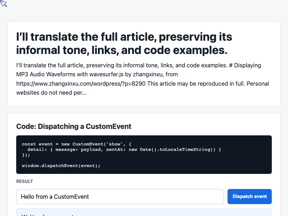Click the 'Code: Dispatching a CustomEvent' heading
Viewport: 288px width, 216px height.
coord(74,126)
